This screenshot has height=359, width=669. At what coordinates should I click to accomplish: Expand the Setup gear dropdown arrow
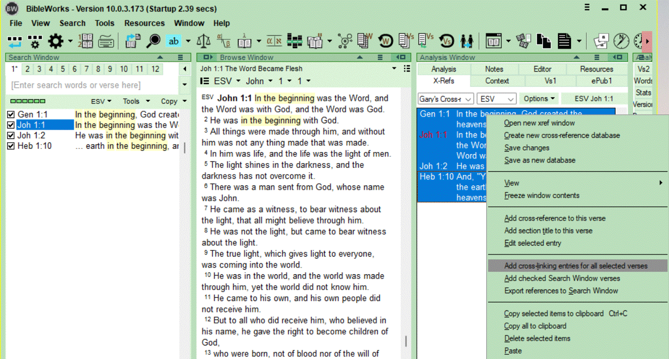(70, 41)
